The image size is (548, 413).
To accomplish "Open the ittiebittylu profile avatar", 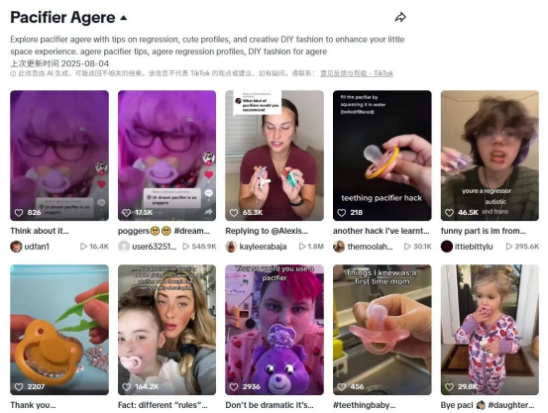I will (447, 247).
